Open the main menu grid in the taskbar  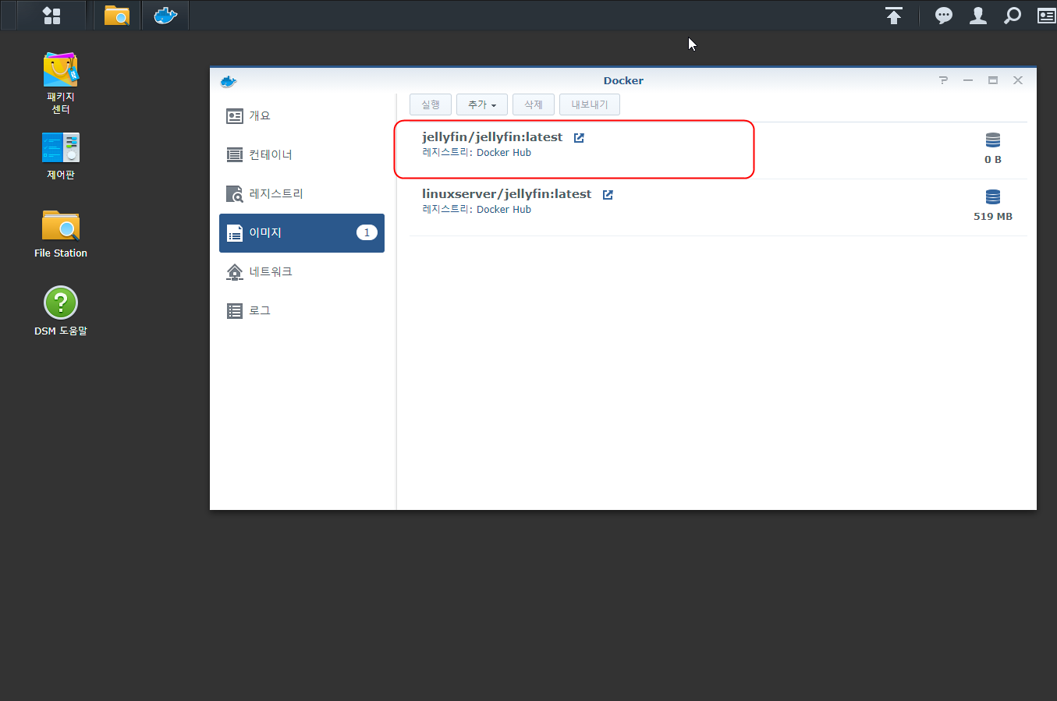coord(51,14)
